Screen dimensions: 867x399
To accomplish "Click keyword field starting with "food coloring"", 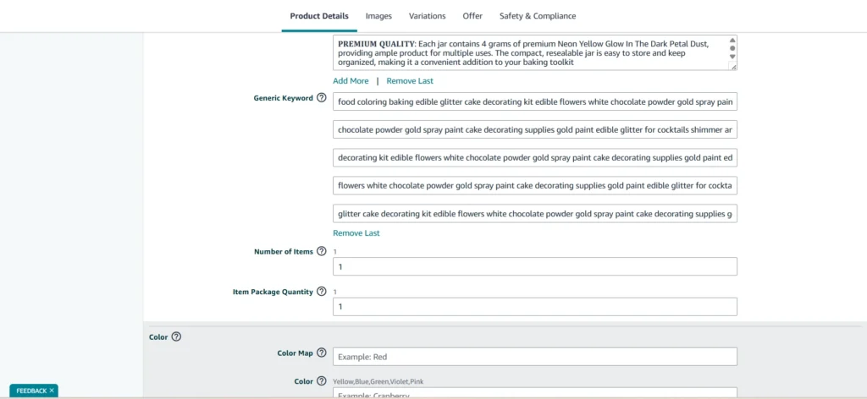I will [534, 102].
